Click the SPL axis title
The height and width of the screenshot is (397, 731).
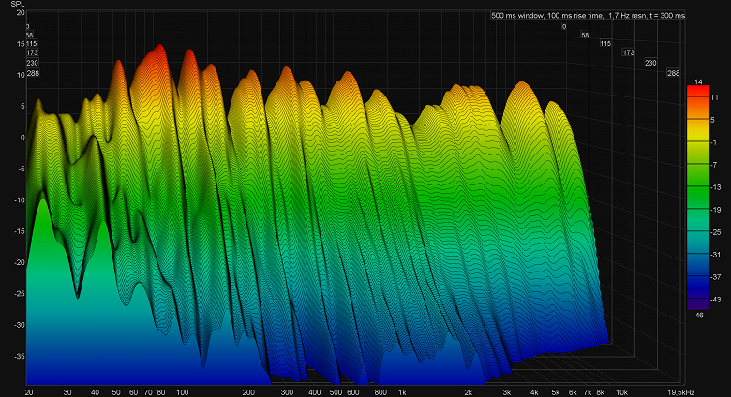click(x=17, y=4)
